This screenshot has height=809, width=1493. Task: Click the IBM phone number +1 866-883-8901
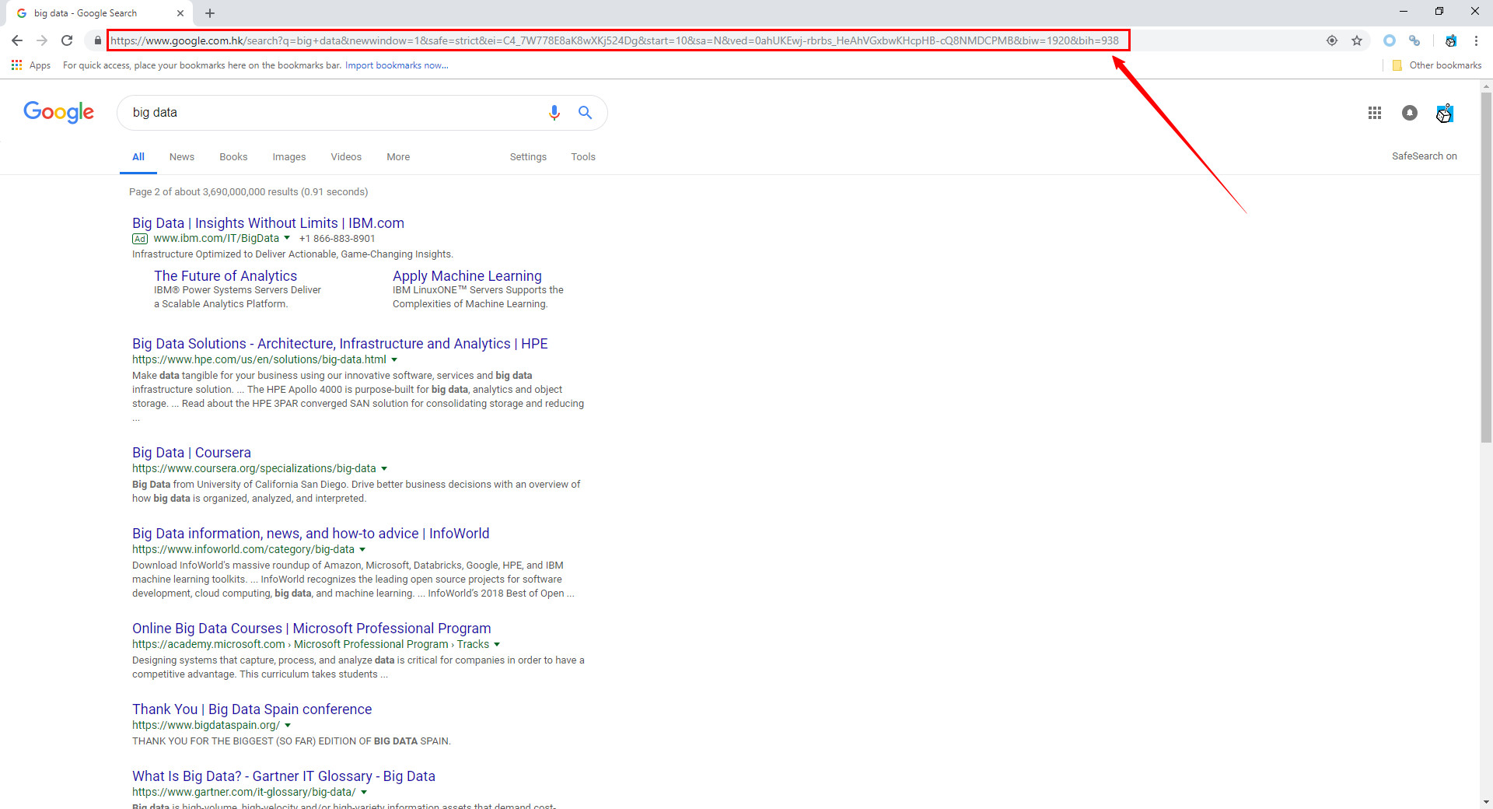(337, 239)
